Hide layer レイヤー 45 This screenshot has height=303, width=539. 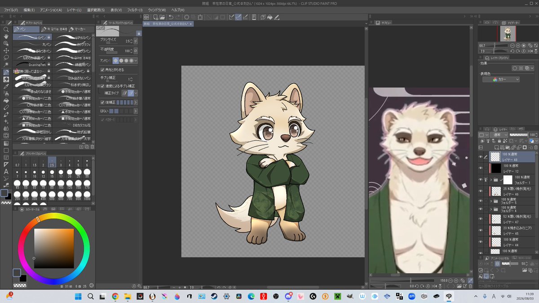481,230
